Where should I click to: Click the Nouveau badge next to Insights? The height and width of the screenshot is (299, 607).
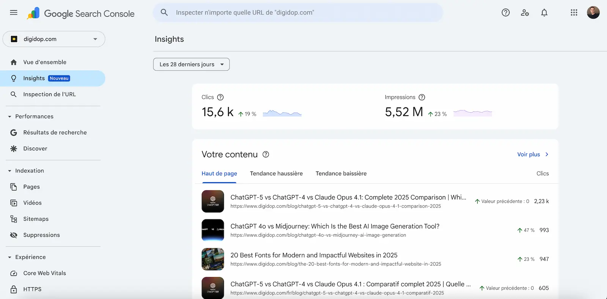pyautogui.click(x=59, y=79)
